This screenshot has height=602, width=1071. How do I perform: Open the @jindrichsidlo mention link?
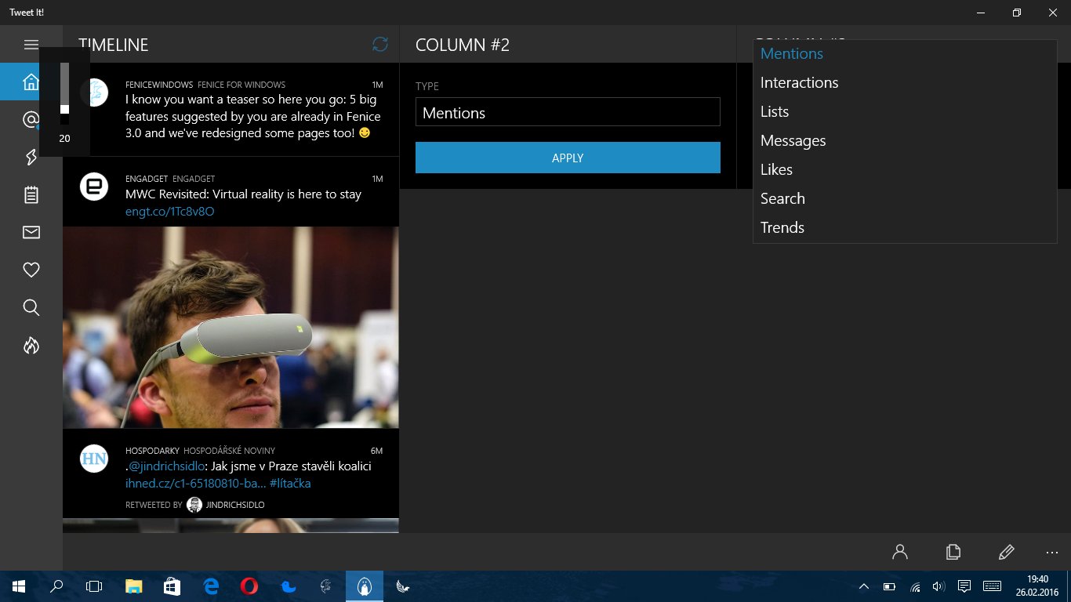(166, 466)
